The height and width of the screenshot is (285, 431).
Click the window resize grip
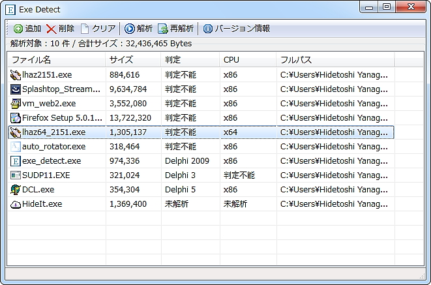[423, 277]
